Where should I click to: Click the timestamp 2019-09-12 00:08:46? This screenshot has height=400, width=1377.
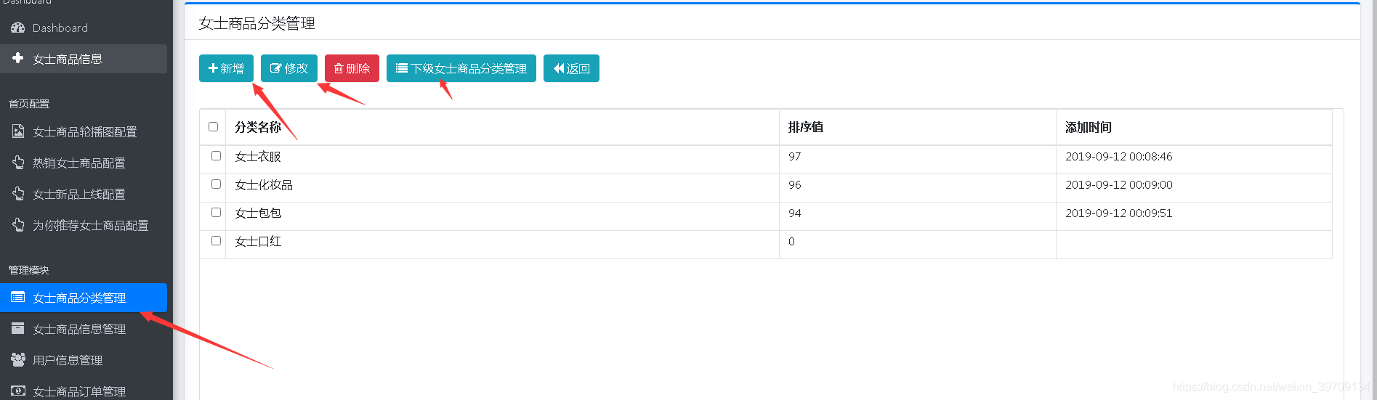[x=1118, y=156]
